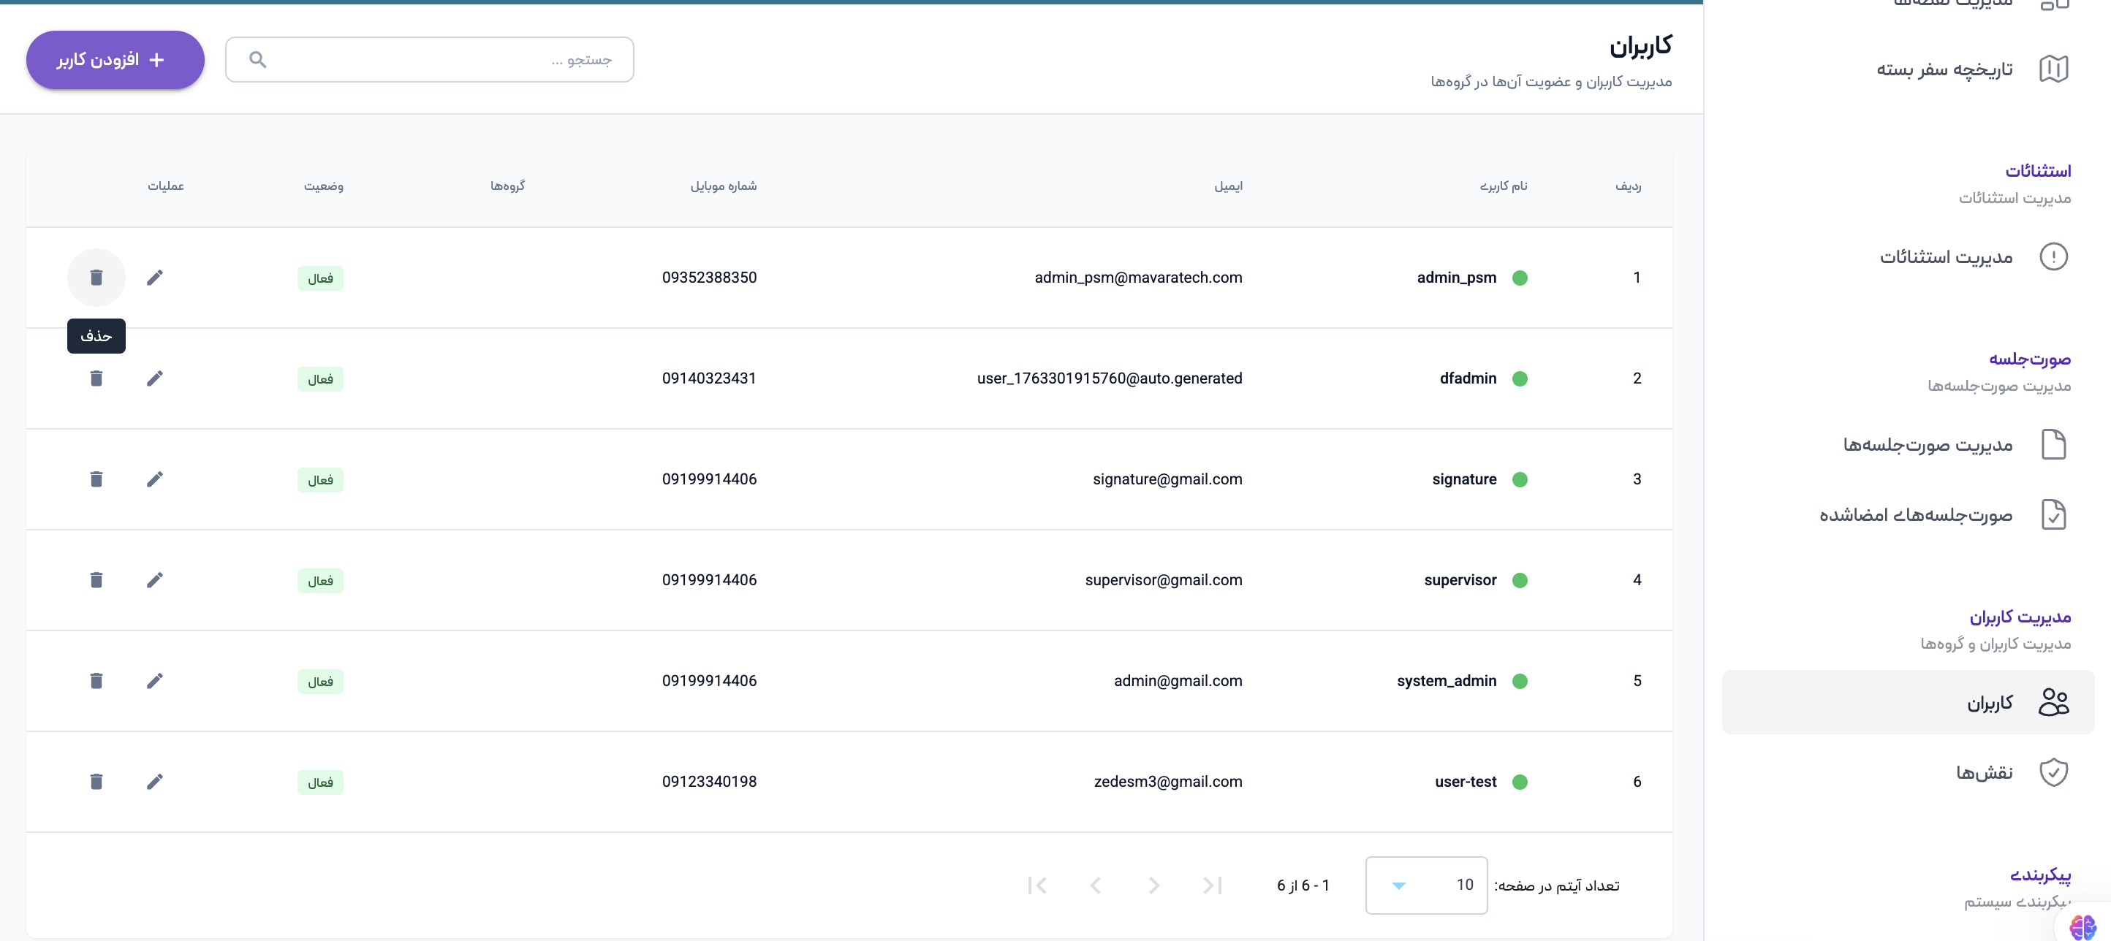Click the trash icon for the signature user

[96, 479]
